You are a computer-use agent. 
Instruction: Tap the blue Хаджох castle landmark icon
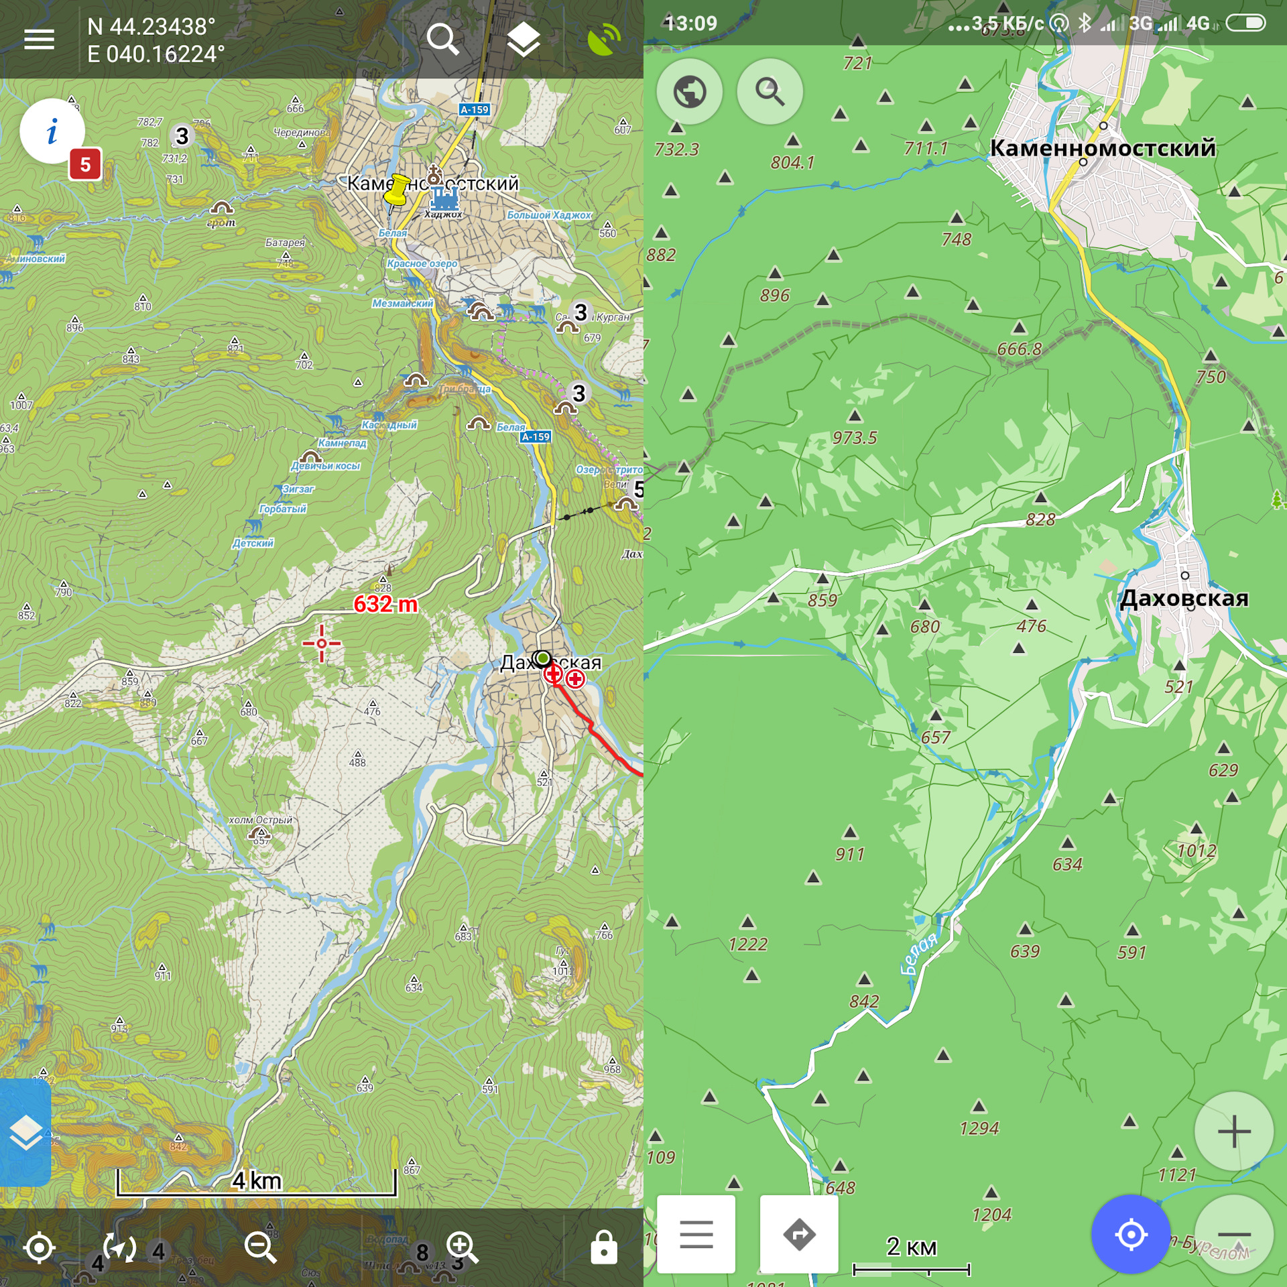[444, 198]
